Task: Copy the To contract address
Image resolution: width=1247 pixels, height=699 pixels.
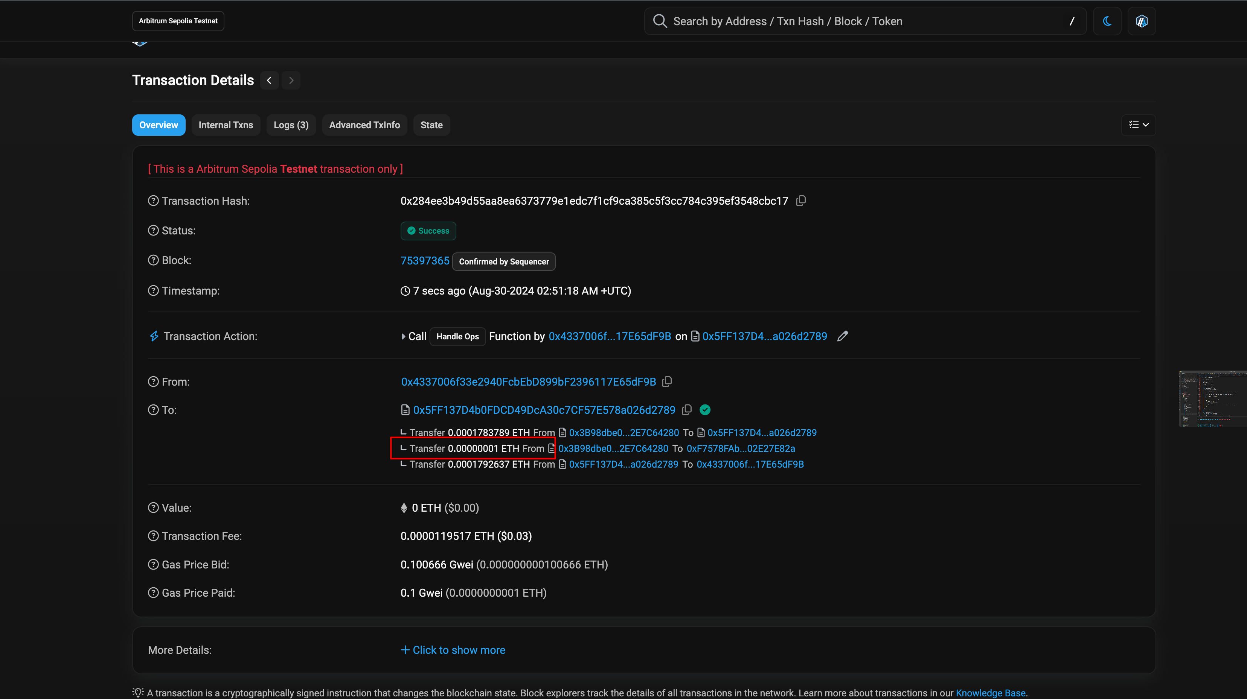Action: point(686,410)
